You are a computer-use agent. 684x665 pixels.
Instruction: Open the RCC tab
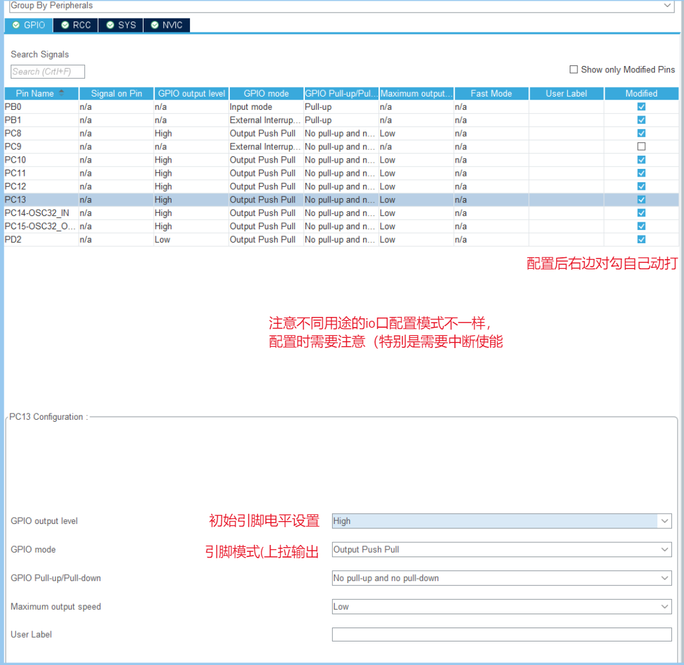76,25
